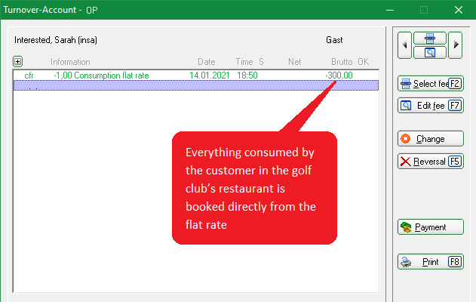Click the date 14.01.2021 cell
The image size is (476, 302).
pyautogui.click(x=210, y=75)
